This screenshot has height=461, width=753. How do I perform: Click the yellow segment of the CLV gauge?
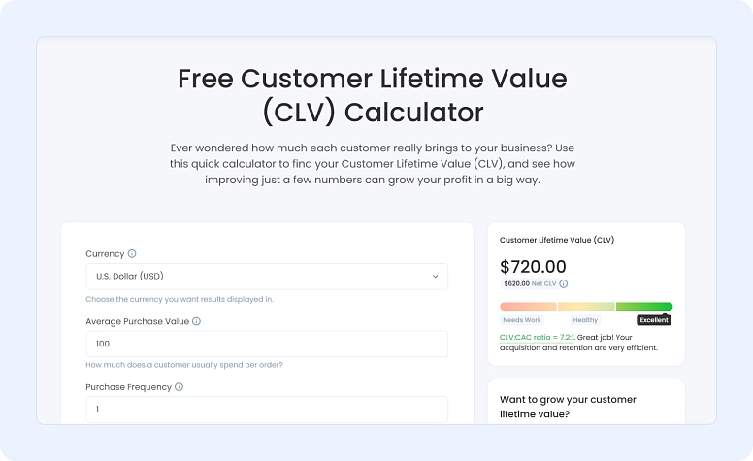tap(586, 307)
